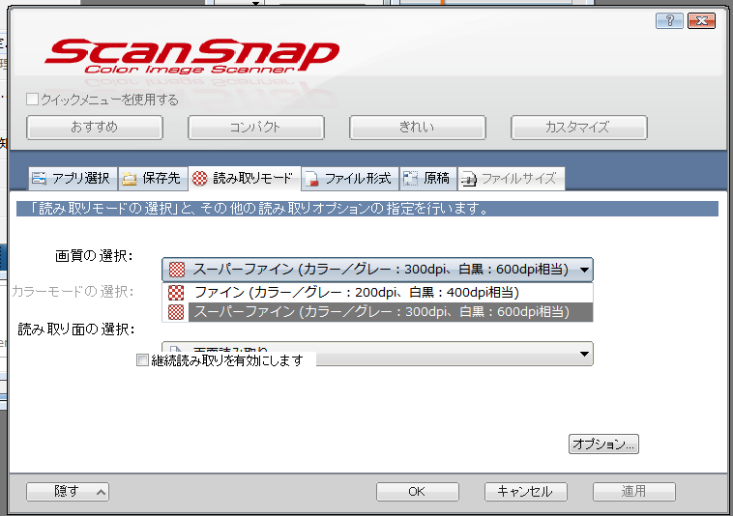Click the 保存先 folder tab icon

[130, 179]
